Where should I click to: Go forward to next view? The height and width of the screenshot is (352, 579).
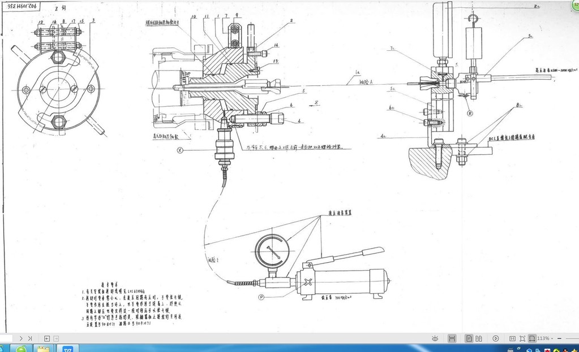57,338
